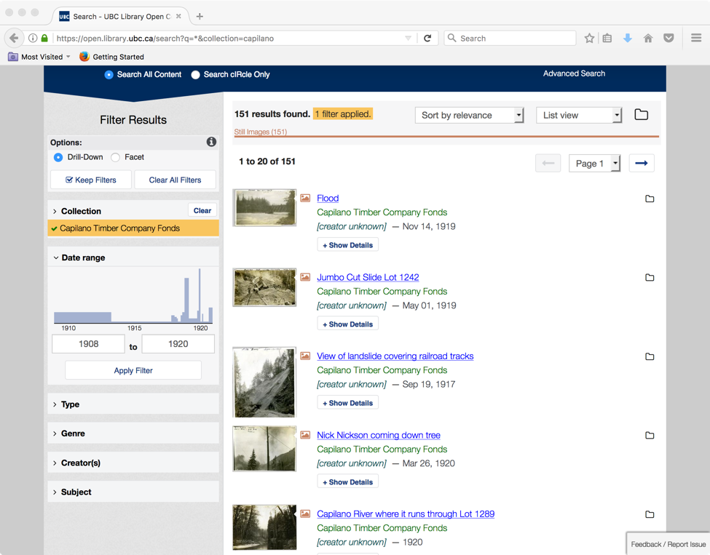Viewport: 710px width, 555px height.
Task: Click the end year field showing 1920
Action: click(x=178, y=344)
